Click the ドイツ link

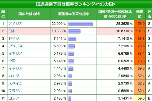point(14,39)
